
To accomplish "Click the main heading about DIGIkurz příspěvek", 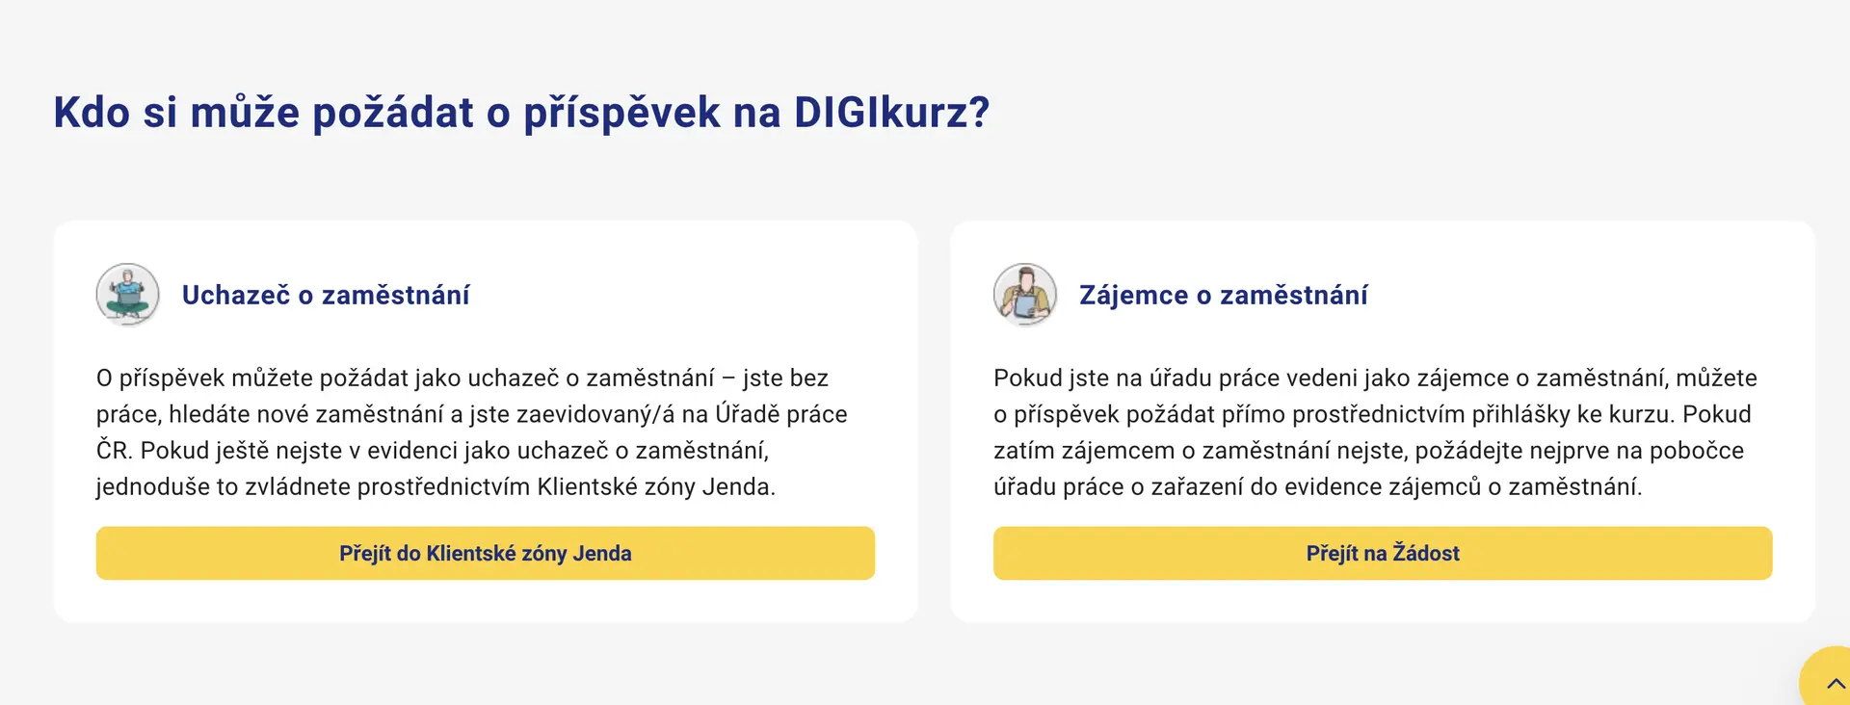I will (521, 113).
